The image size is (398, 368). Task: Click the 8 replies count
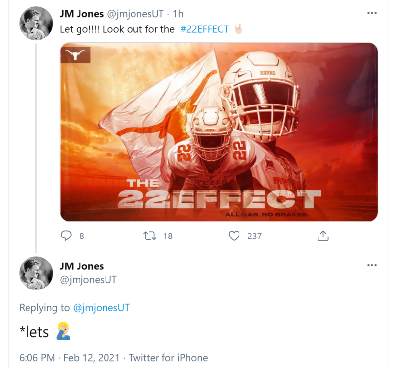[81, 236]
